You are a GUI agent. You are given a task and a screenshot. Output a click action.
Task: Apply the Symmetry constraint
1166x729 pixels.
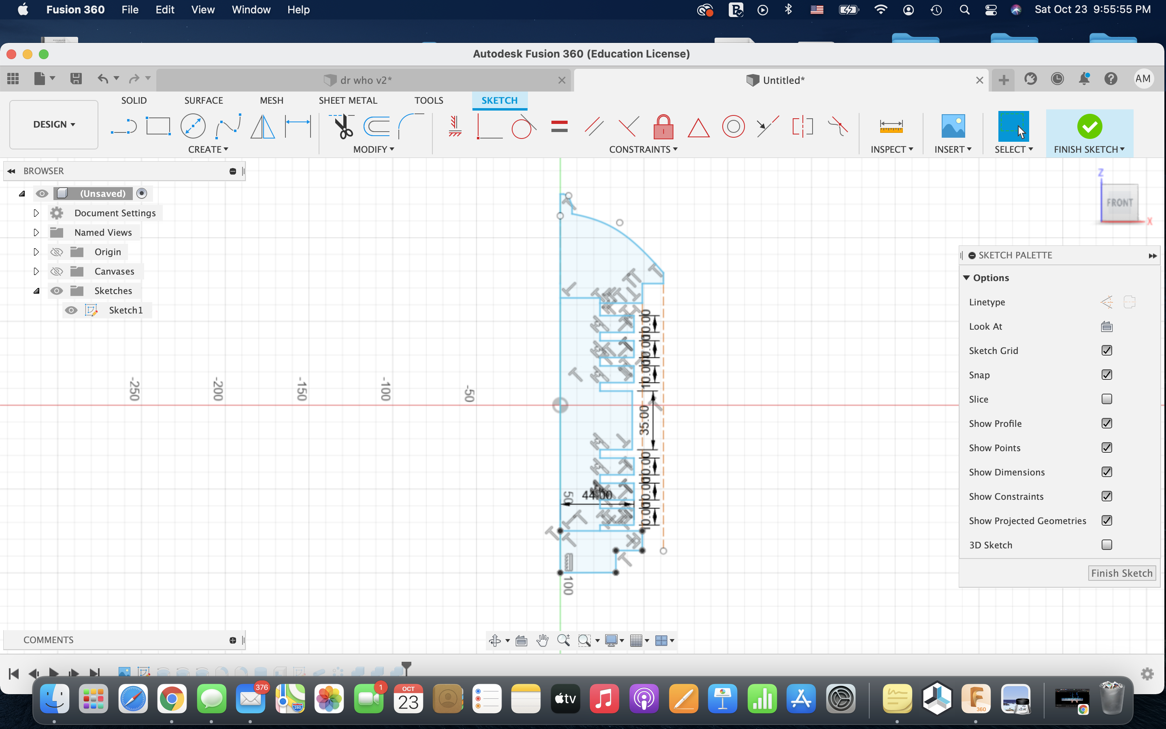click(802, 127)
